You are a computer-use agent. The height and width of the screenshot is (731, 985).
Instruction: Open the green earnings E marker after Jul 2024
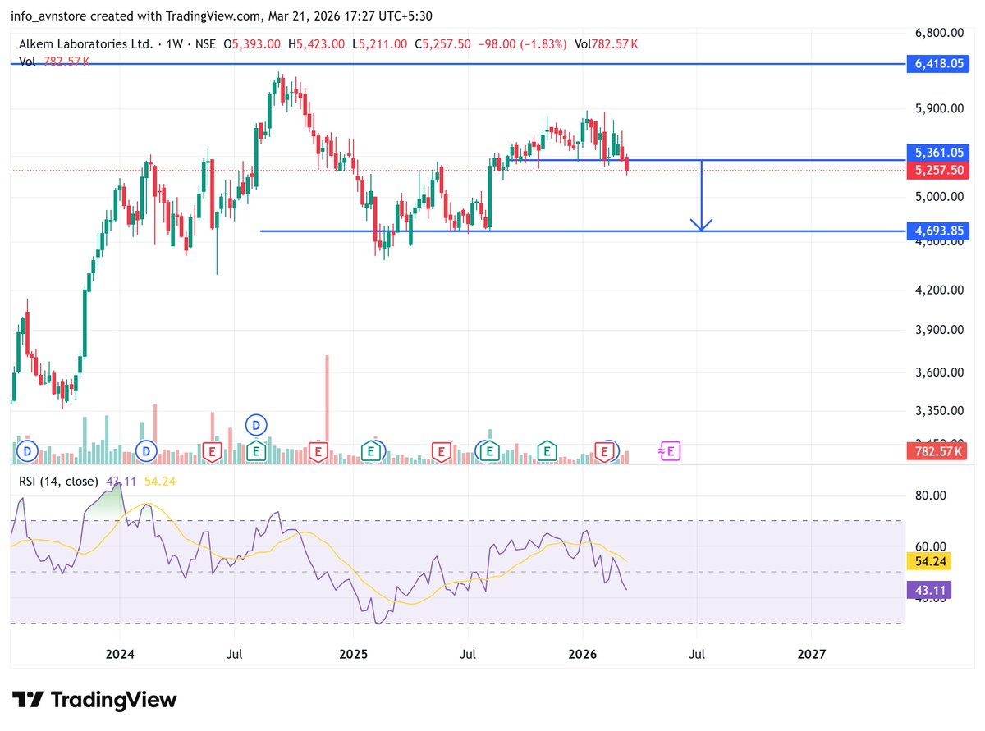click(x=257, y=450)
